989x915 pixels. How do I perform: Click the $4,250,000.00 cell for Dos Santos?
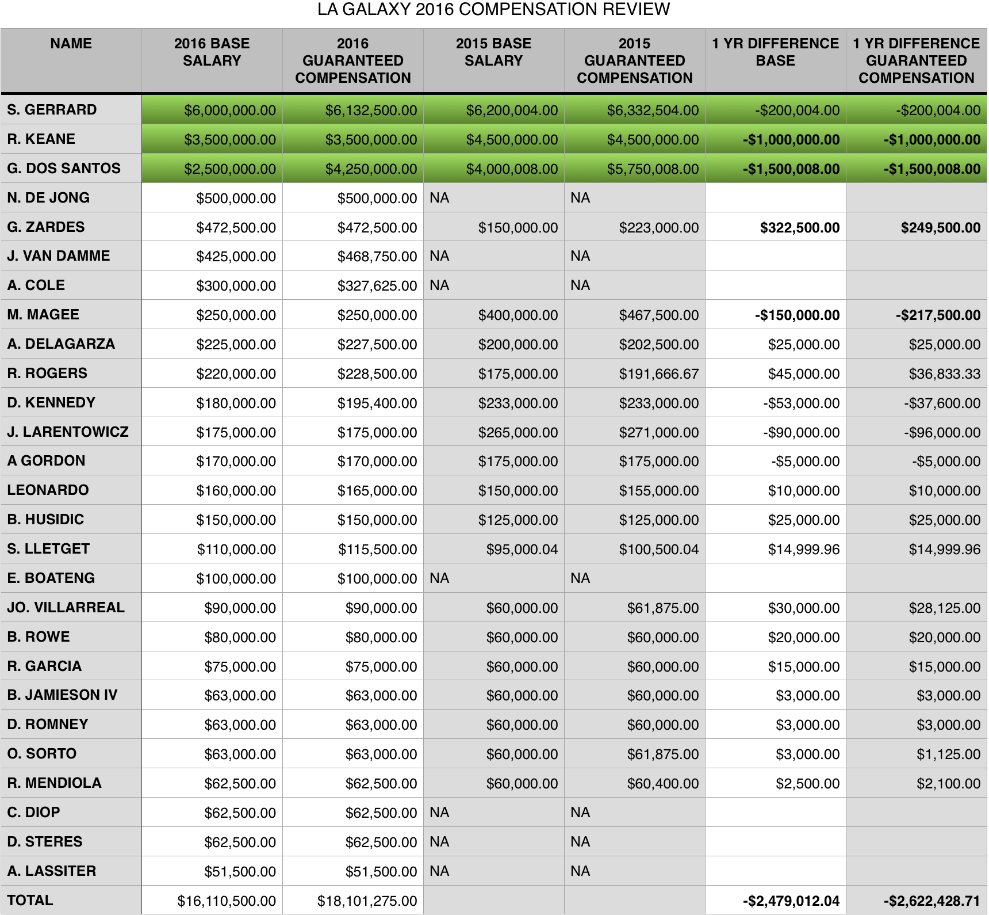pos(353,168)
